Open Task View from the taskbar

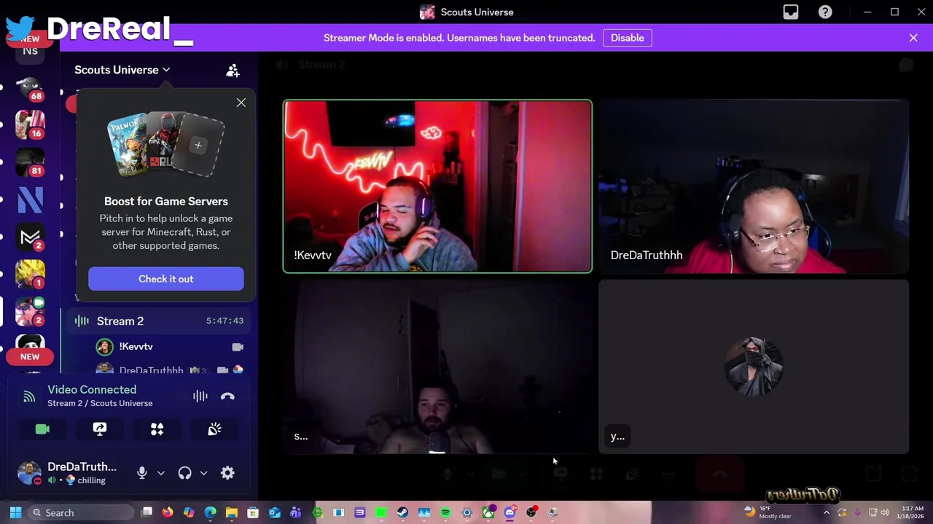click(x=147, y=512)
